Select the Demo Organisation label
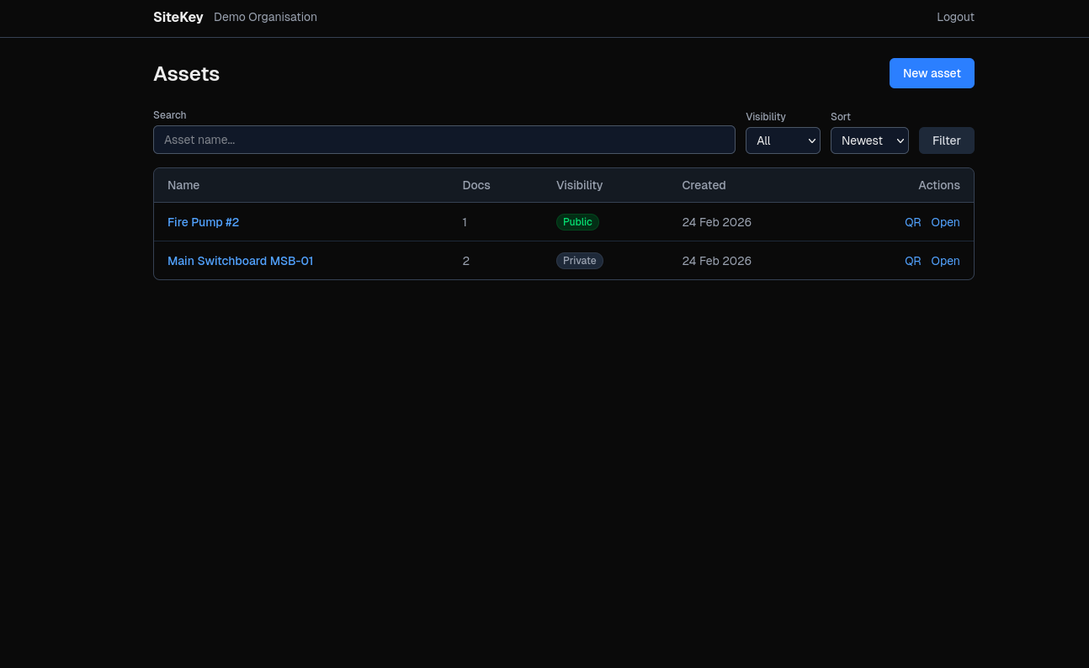 pos(265,17)
